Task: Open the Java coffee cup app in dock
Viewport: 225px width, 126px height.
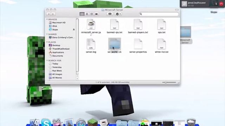Action: click(x=104, y=122)
